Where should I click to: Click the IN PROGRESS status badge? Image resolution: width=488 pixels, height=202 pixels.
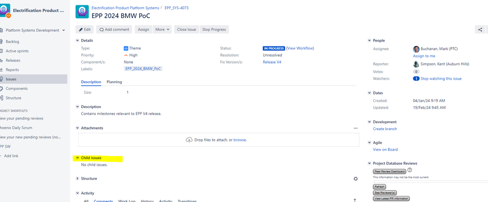coord(274,48)
